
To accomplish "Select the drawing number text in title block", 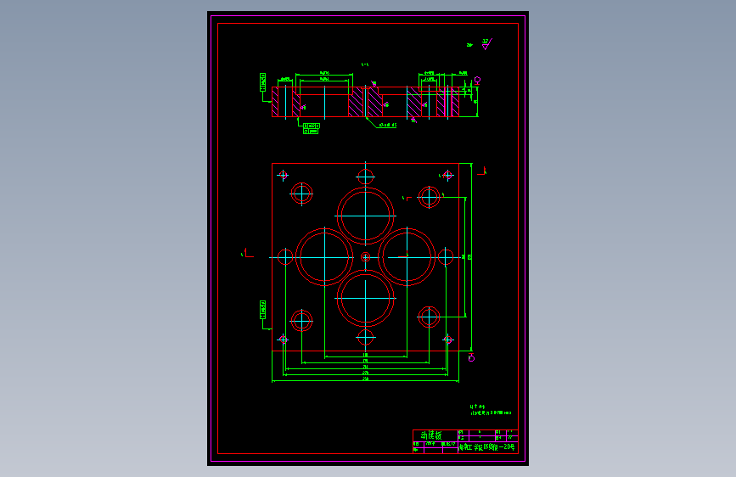I will 487,447.
